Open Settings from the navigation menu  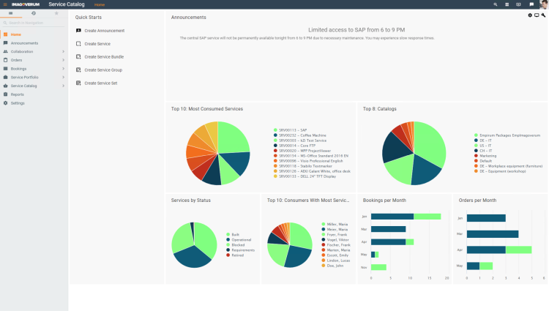pyautogui.click(x=18, y=103)
